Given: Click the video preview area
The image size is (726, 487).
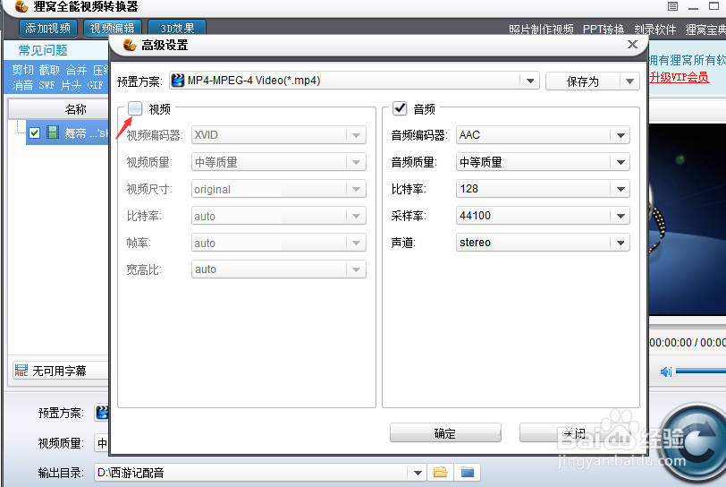Looking at the screenshot, I should [687, 219].
